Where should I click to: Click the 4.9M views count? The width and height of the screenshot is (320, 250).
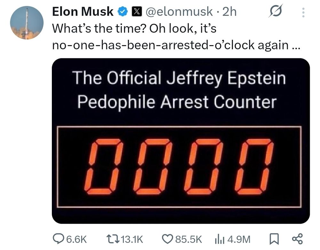238,239
